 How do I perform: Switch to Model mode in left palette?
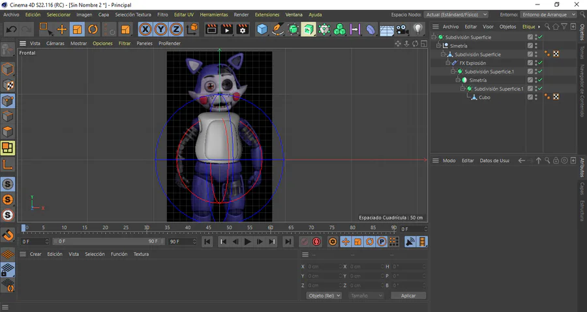click(7, 70)
